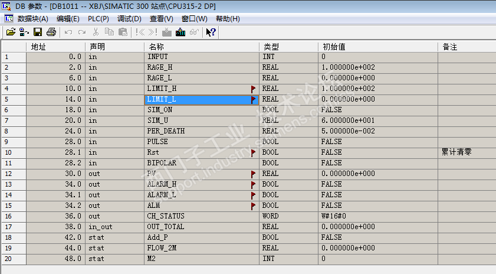Click the initial value 5.000000e-002
This screenshot has height=274, width=496.
pos(348,132)
